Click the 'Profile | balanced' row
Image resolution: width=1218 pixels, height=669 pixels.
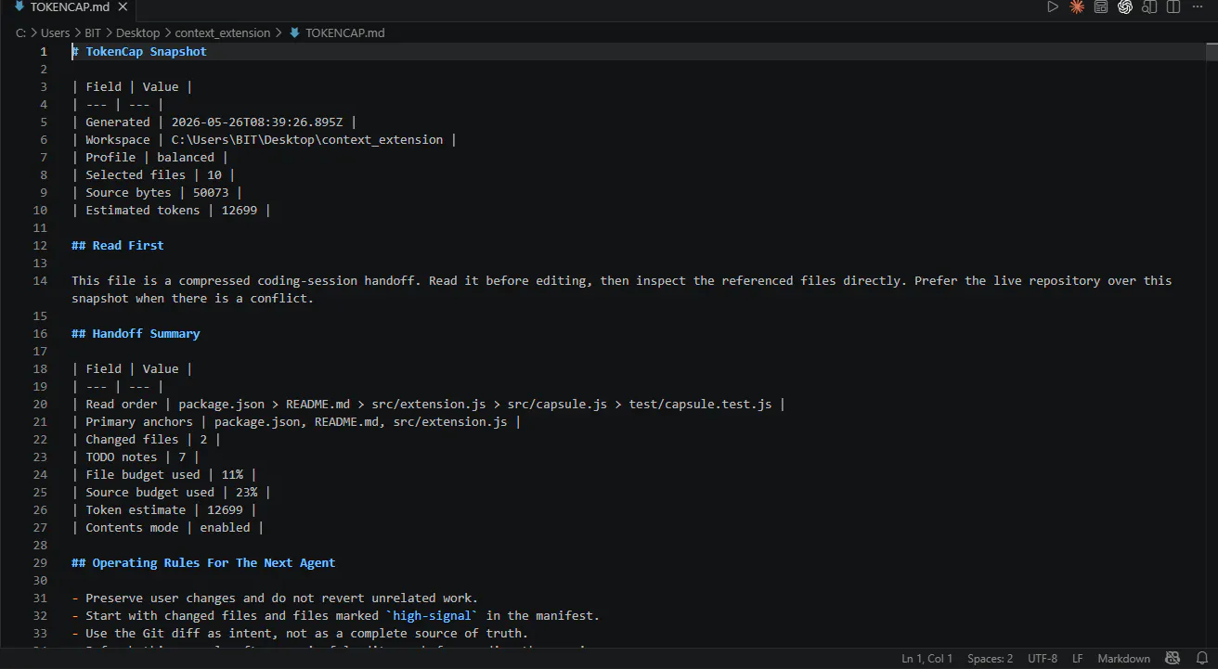click(x=150, y=158)
